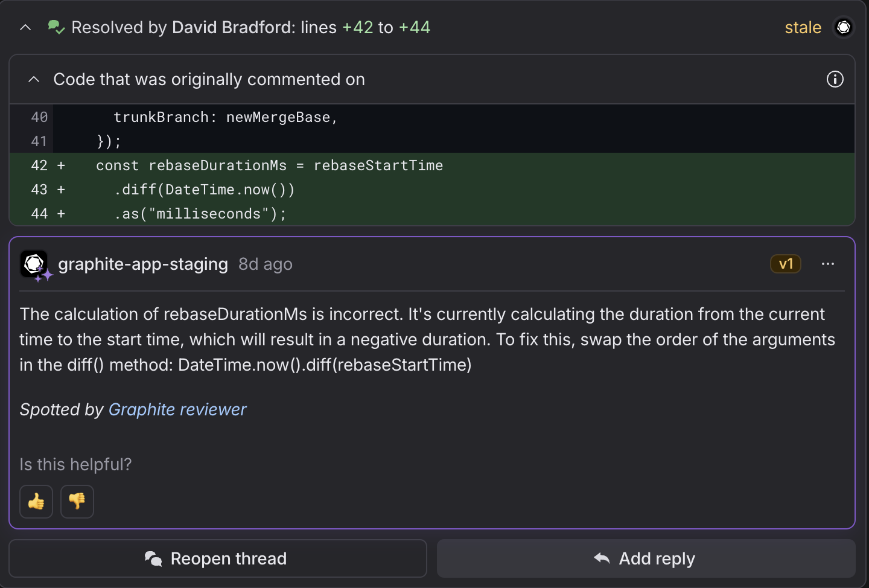This screenshot has height=588, width=869.
Task: Mark comment helpful with thumbs up
Action: pyautogui.click(x=36, y=501)
